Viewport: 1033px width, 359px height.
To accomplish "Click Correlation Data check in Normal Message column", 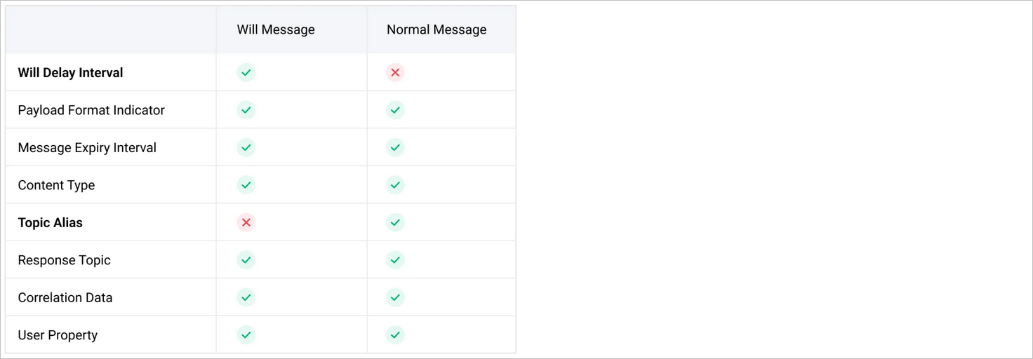I will pyautogui.click(x=395, y=297).
